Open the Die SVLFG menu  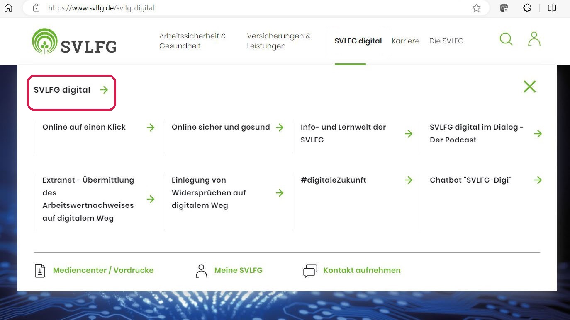[x=446, y=41]
